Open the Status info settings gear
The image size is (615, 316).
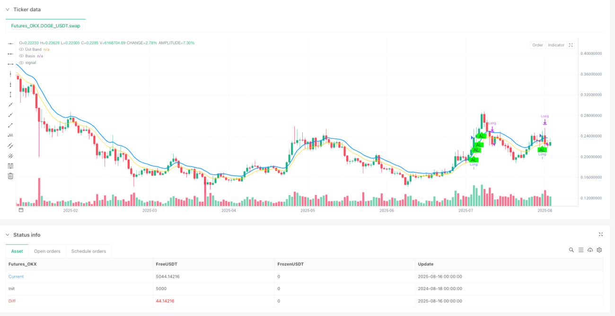[599, 250]
